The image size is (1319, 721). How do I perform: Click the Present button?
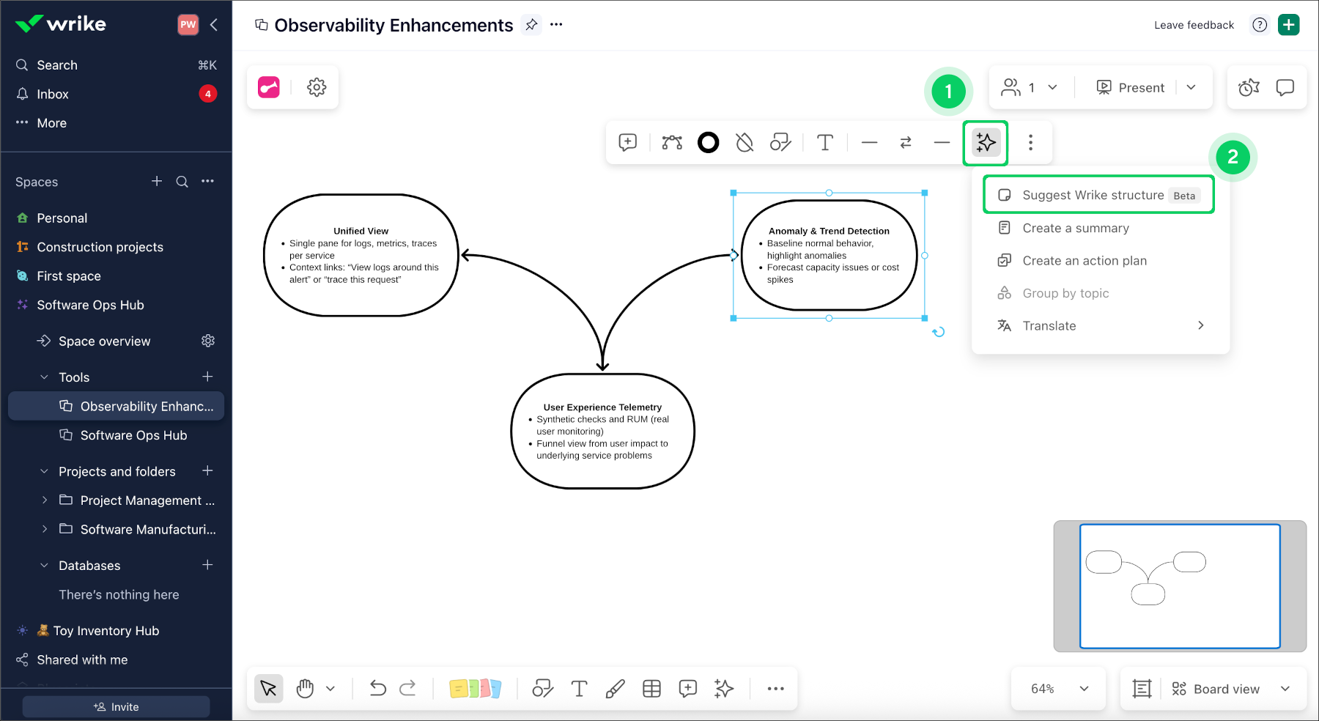[x=1130, y=88]
